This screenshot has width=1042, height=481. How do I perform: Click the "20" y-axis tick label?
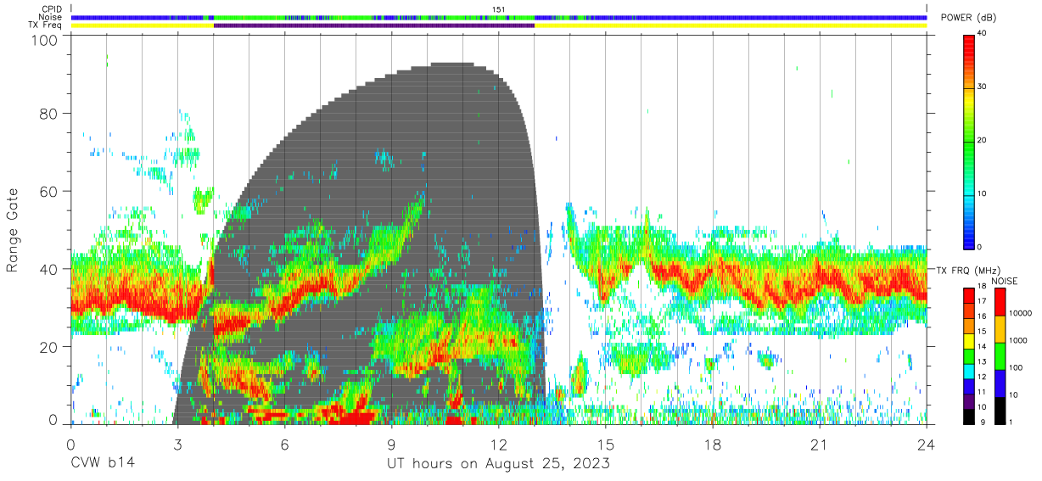pyautogui.click(x=49, y=347)
